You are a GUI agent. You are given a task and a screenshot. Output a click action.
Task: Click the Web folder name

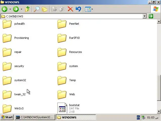(72, 94)
